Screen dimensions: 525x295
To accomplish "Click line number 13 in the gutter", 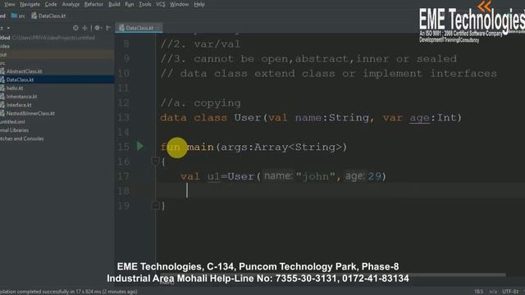I will click(124, 117).
